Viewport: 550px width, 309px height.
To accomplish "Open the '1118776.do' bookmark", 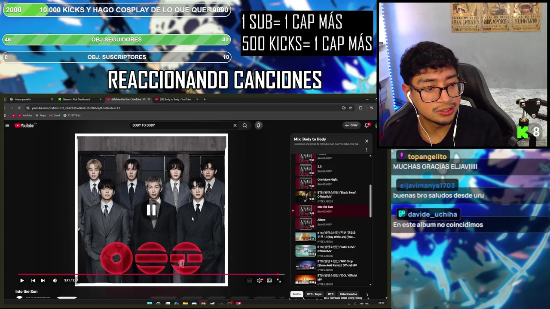I will pos(72,115).
